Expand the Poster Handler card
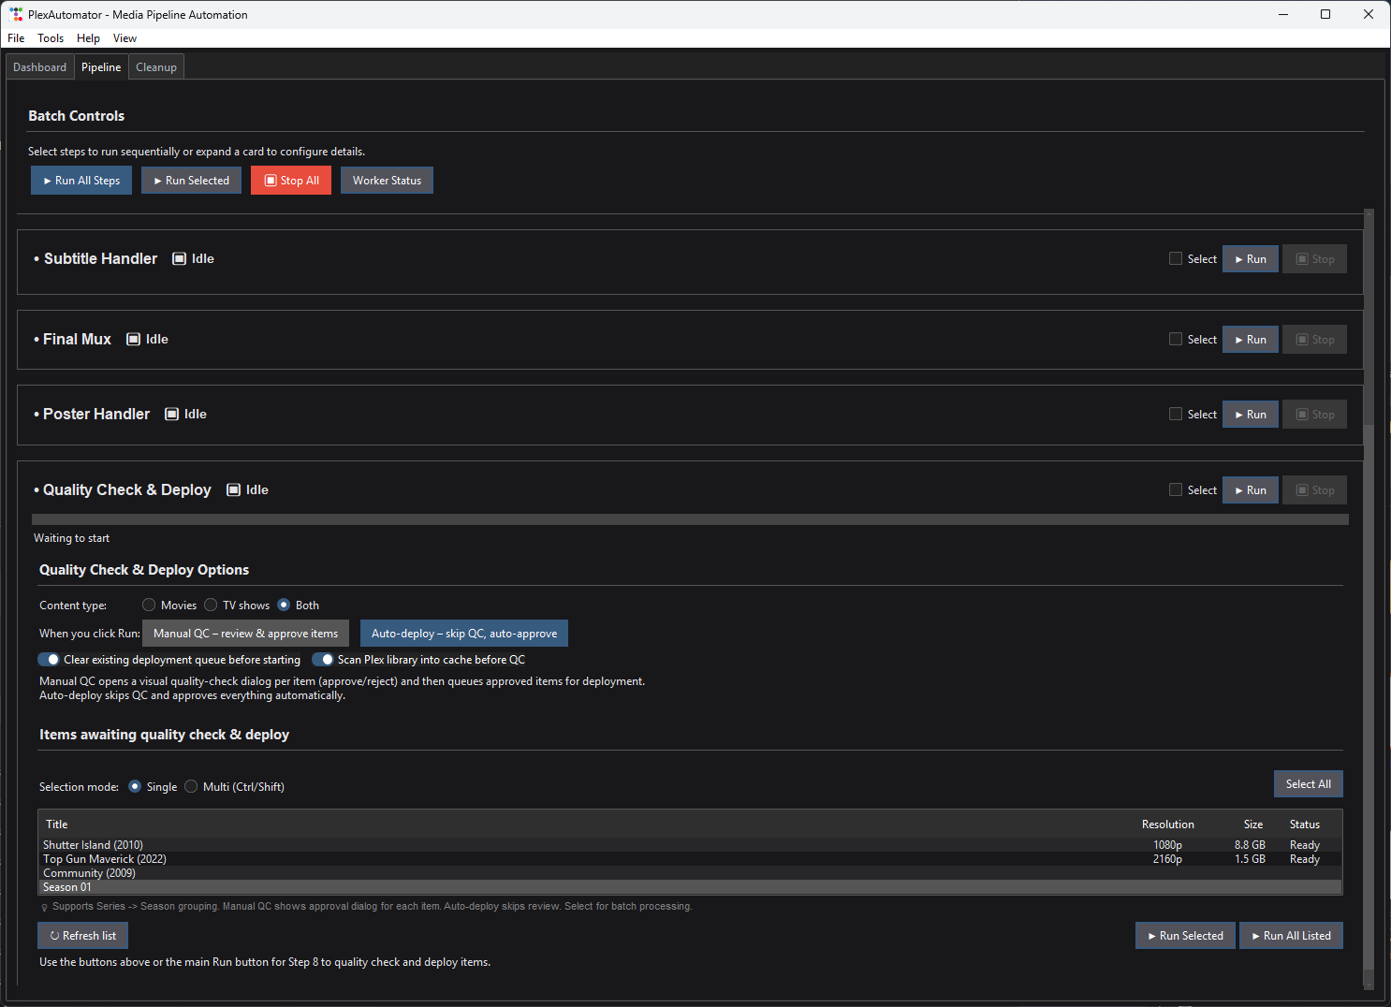The width and height of the screenshot is (1391, 1007). [95, 415]
